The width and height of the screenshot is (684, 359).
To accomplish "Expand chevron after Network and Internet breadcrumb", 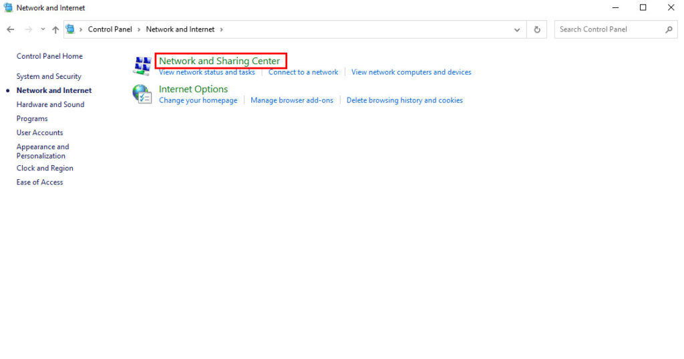I will pos(221,29).
